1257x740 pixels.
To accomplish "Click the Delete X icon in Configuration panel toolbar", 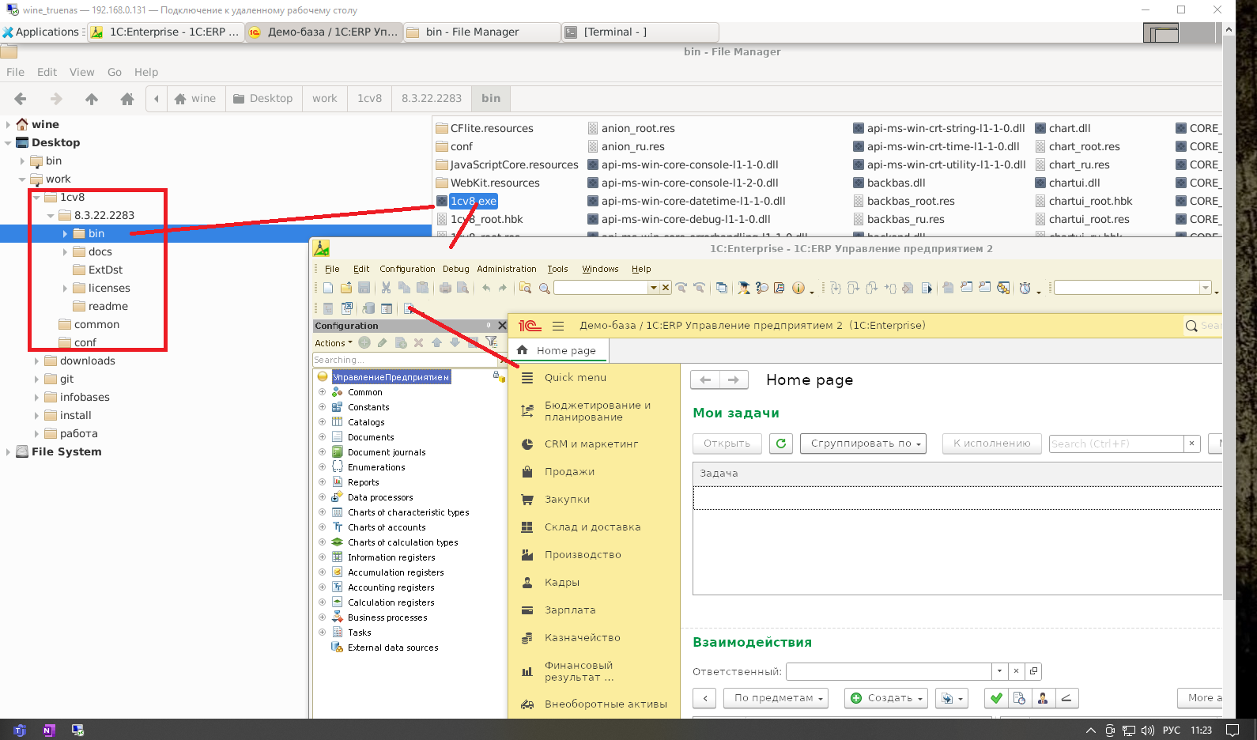I will [418, 342].
